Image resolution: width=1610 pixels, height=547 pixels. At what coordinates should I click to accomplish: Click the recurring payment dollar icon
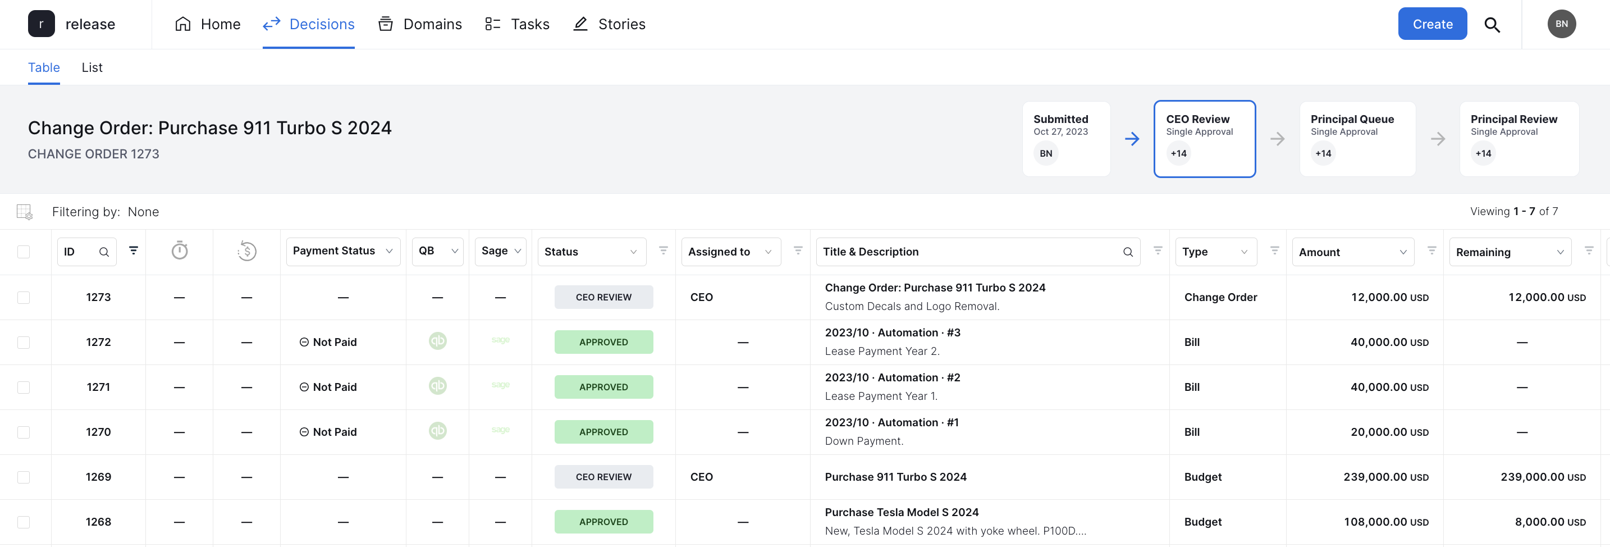click(247, 251)
